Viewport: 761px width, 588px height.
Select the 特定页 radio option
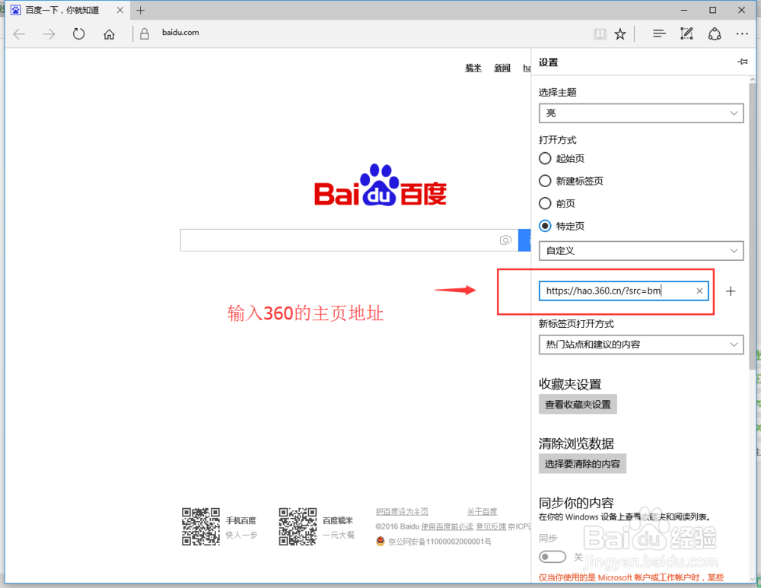point(545,226)
